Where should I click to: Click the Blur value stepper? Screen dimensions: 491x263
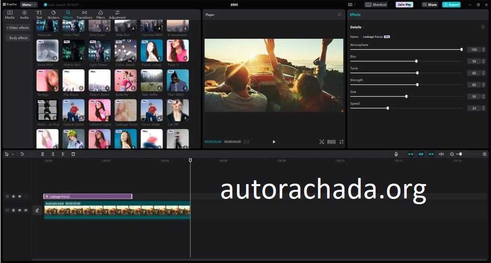point(483,61)
